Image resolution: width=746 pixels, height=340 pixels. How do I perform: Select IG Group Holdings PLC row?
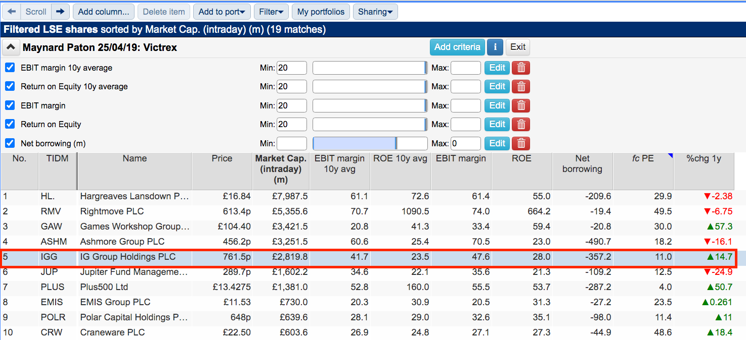click(x=368, y=257)
